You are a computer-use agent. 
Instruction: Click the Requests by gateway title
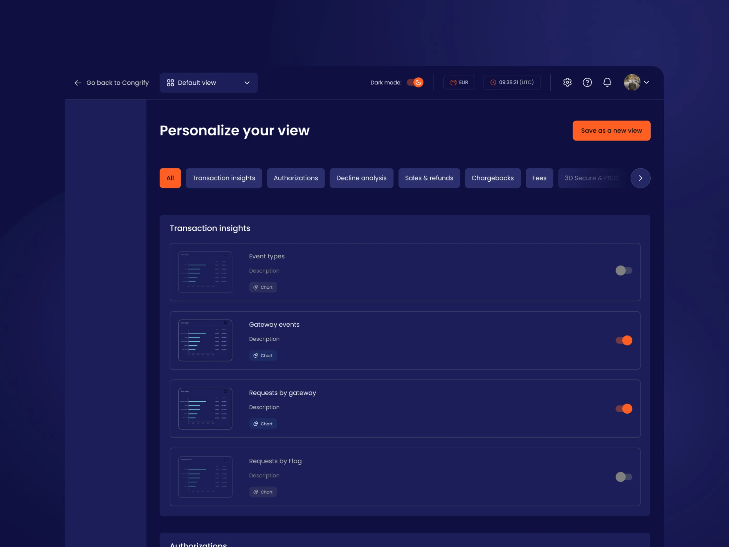point(282,393)
